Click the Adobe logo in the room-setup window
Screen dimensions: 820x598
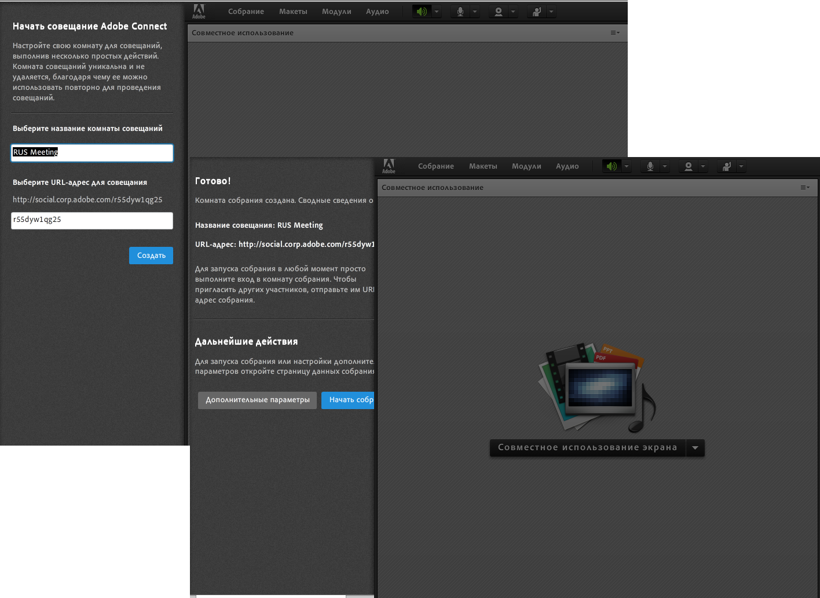(x=199, y=11)
